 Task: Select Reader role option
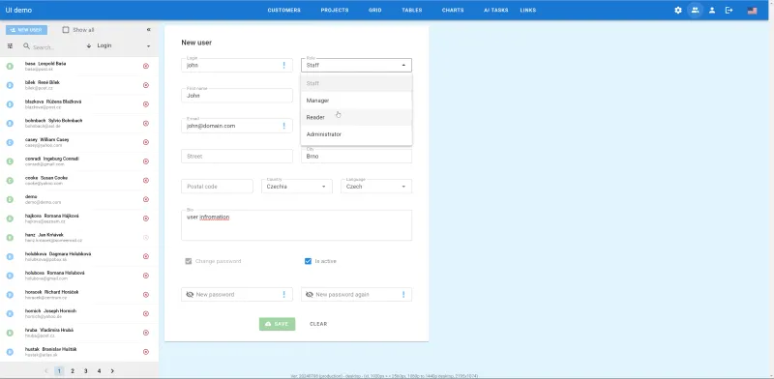pos(356,117)
